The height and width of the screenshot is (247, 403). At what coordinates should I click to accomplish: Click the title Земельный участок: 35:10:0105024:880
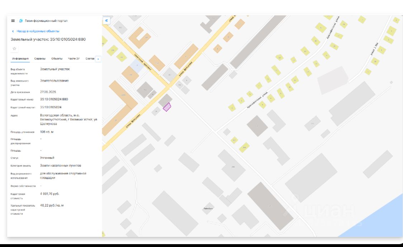(x=48, y=39)
